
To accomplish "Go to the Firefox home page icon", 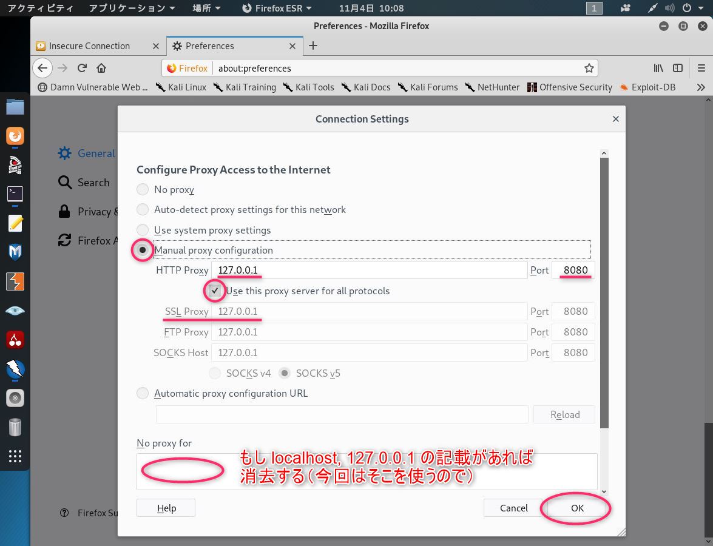I will pos(101,68).
